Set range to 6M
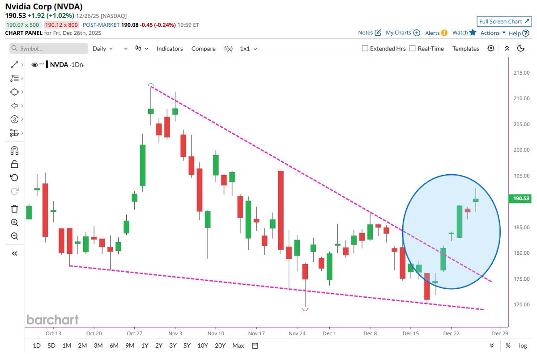Screen dimensions: 537x354 click(x=114, y=346)
